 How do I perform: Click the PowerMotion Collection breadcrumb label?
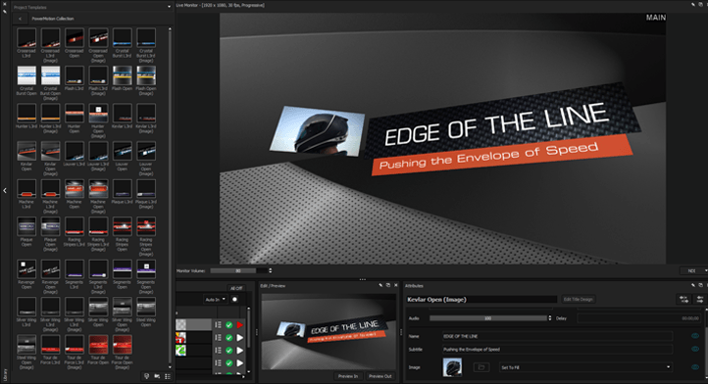(53, 19)
